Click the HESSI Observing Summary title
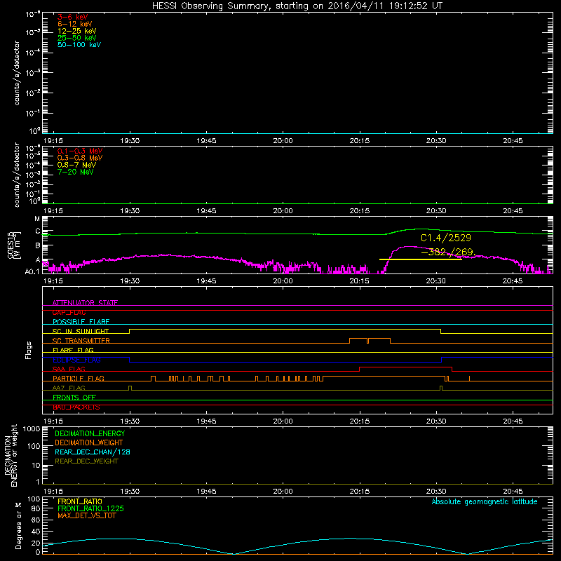The width and height of the screenshot is (561, 561). (297, 6)
